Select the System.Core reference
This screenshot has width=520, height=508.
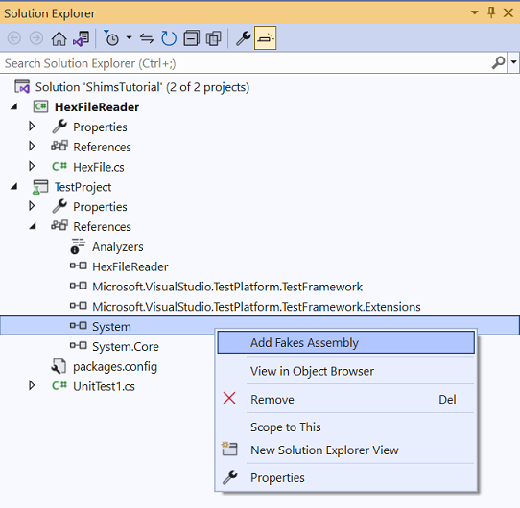[x=126, y=347]
